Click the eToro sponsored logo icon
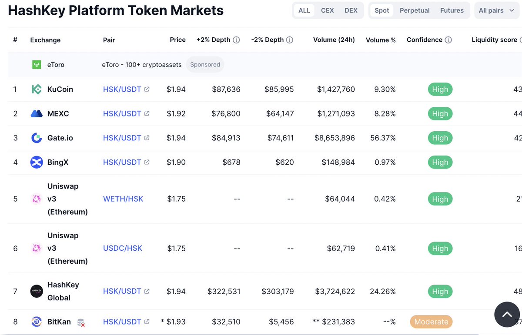522x335 pixels. point(37,65)
